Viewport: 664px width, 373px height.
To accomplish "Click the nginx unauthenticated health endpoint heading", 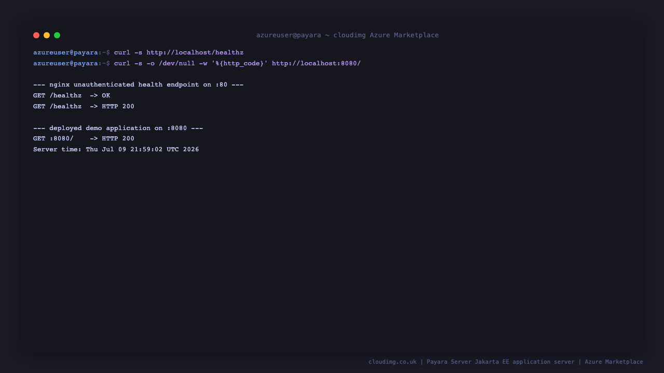I will [x=139, y=85].
